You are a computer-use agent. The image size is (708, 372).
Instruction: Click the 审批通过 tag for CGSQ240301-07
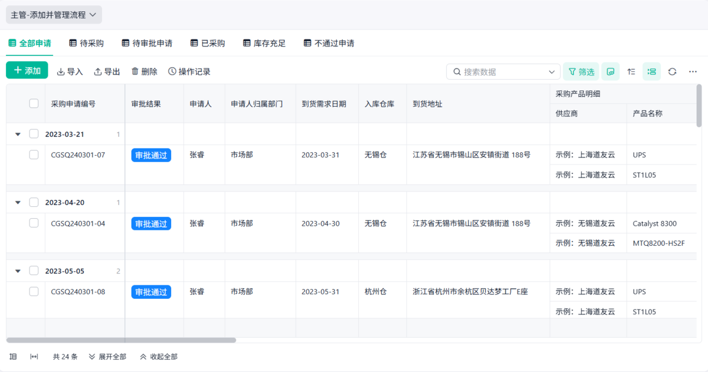[x=151, y=156]
